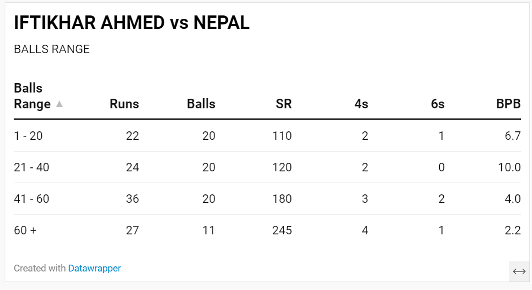
Task: Sort by the BPB column header
Action: (x=508, y=104)
